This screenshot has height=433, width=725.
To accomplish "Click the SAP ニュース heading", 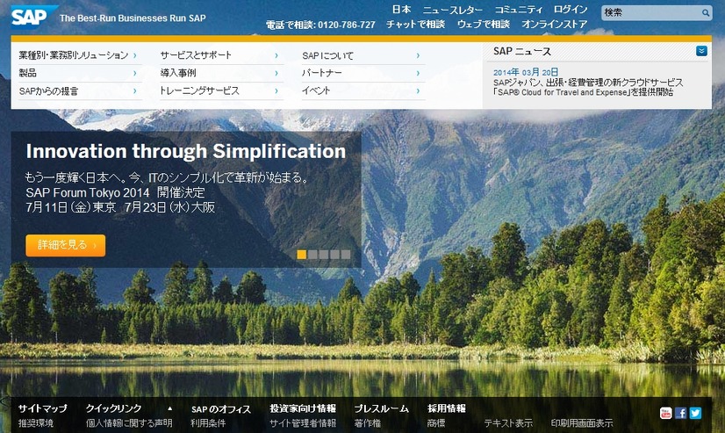I will click(522, 51).
